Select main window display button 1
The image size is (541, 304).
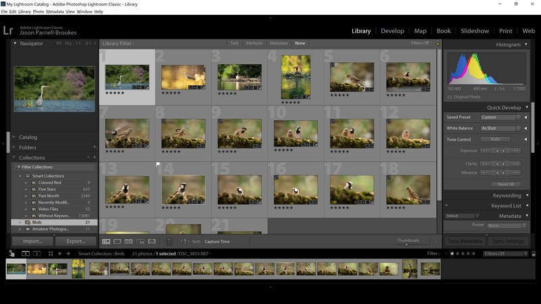26,254
